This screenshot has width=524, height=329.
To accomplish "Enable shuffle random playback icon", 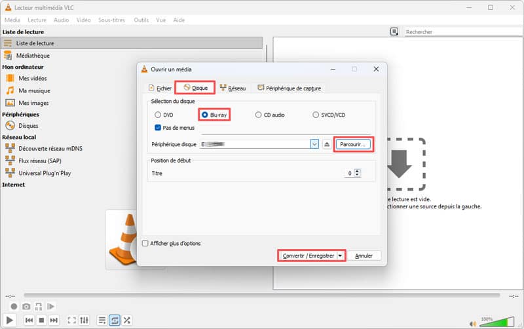I will tap(127, 320).
